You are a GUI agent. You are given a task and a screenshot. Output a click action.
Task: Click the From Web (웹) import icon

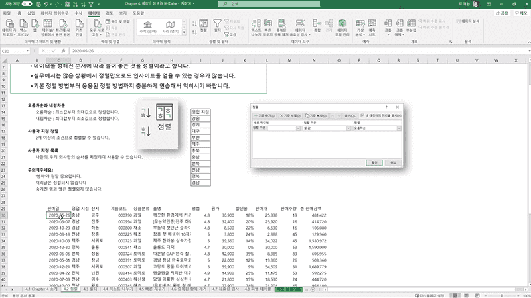click(35, 24)
